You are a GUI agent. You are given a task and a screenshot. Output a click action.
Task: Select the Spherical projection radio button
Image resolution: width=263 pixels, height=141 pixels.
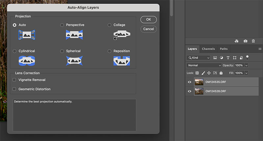(62, 51)
